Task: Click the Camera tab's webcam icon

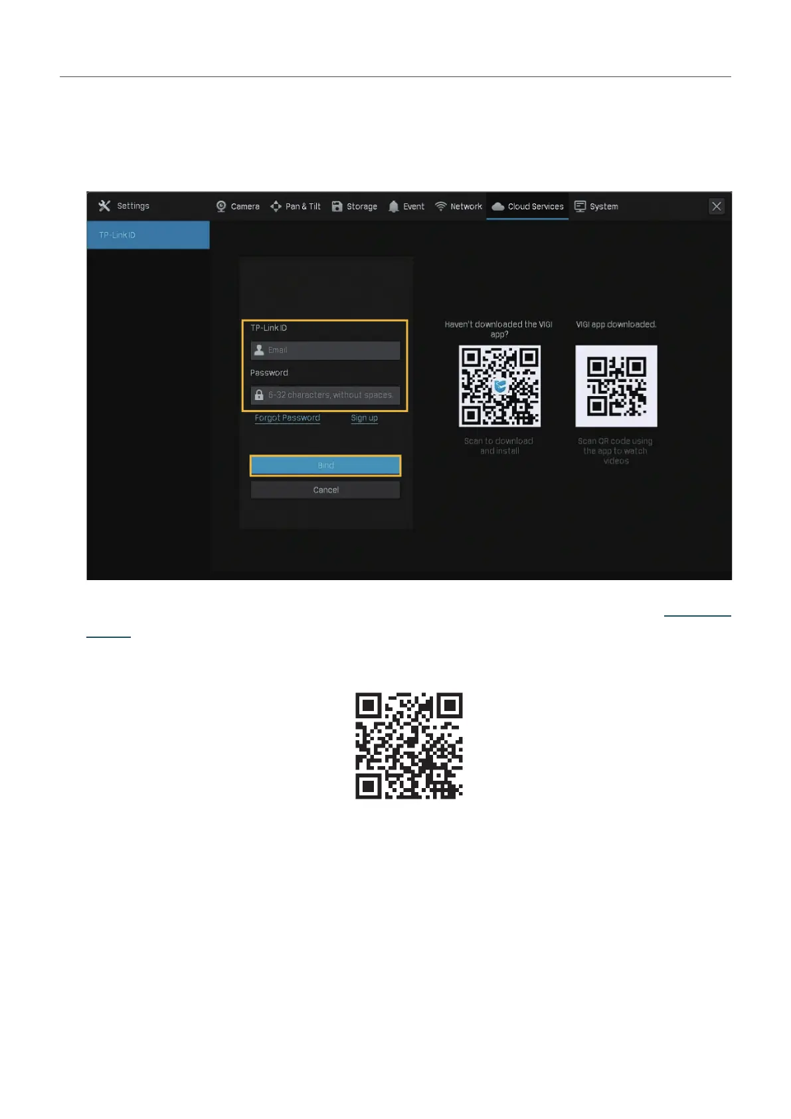Action: [221, 207]
